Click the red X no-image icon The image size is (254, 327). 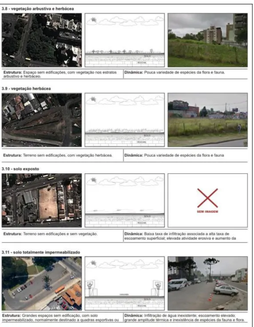pos(207,198)
